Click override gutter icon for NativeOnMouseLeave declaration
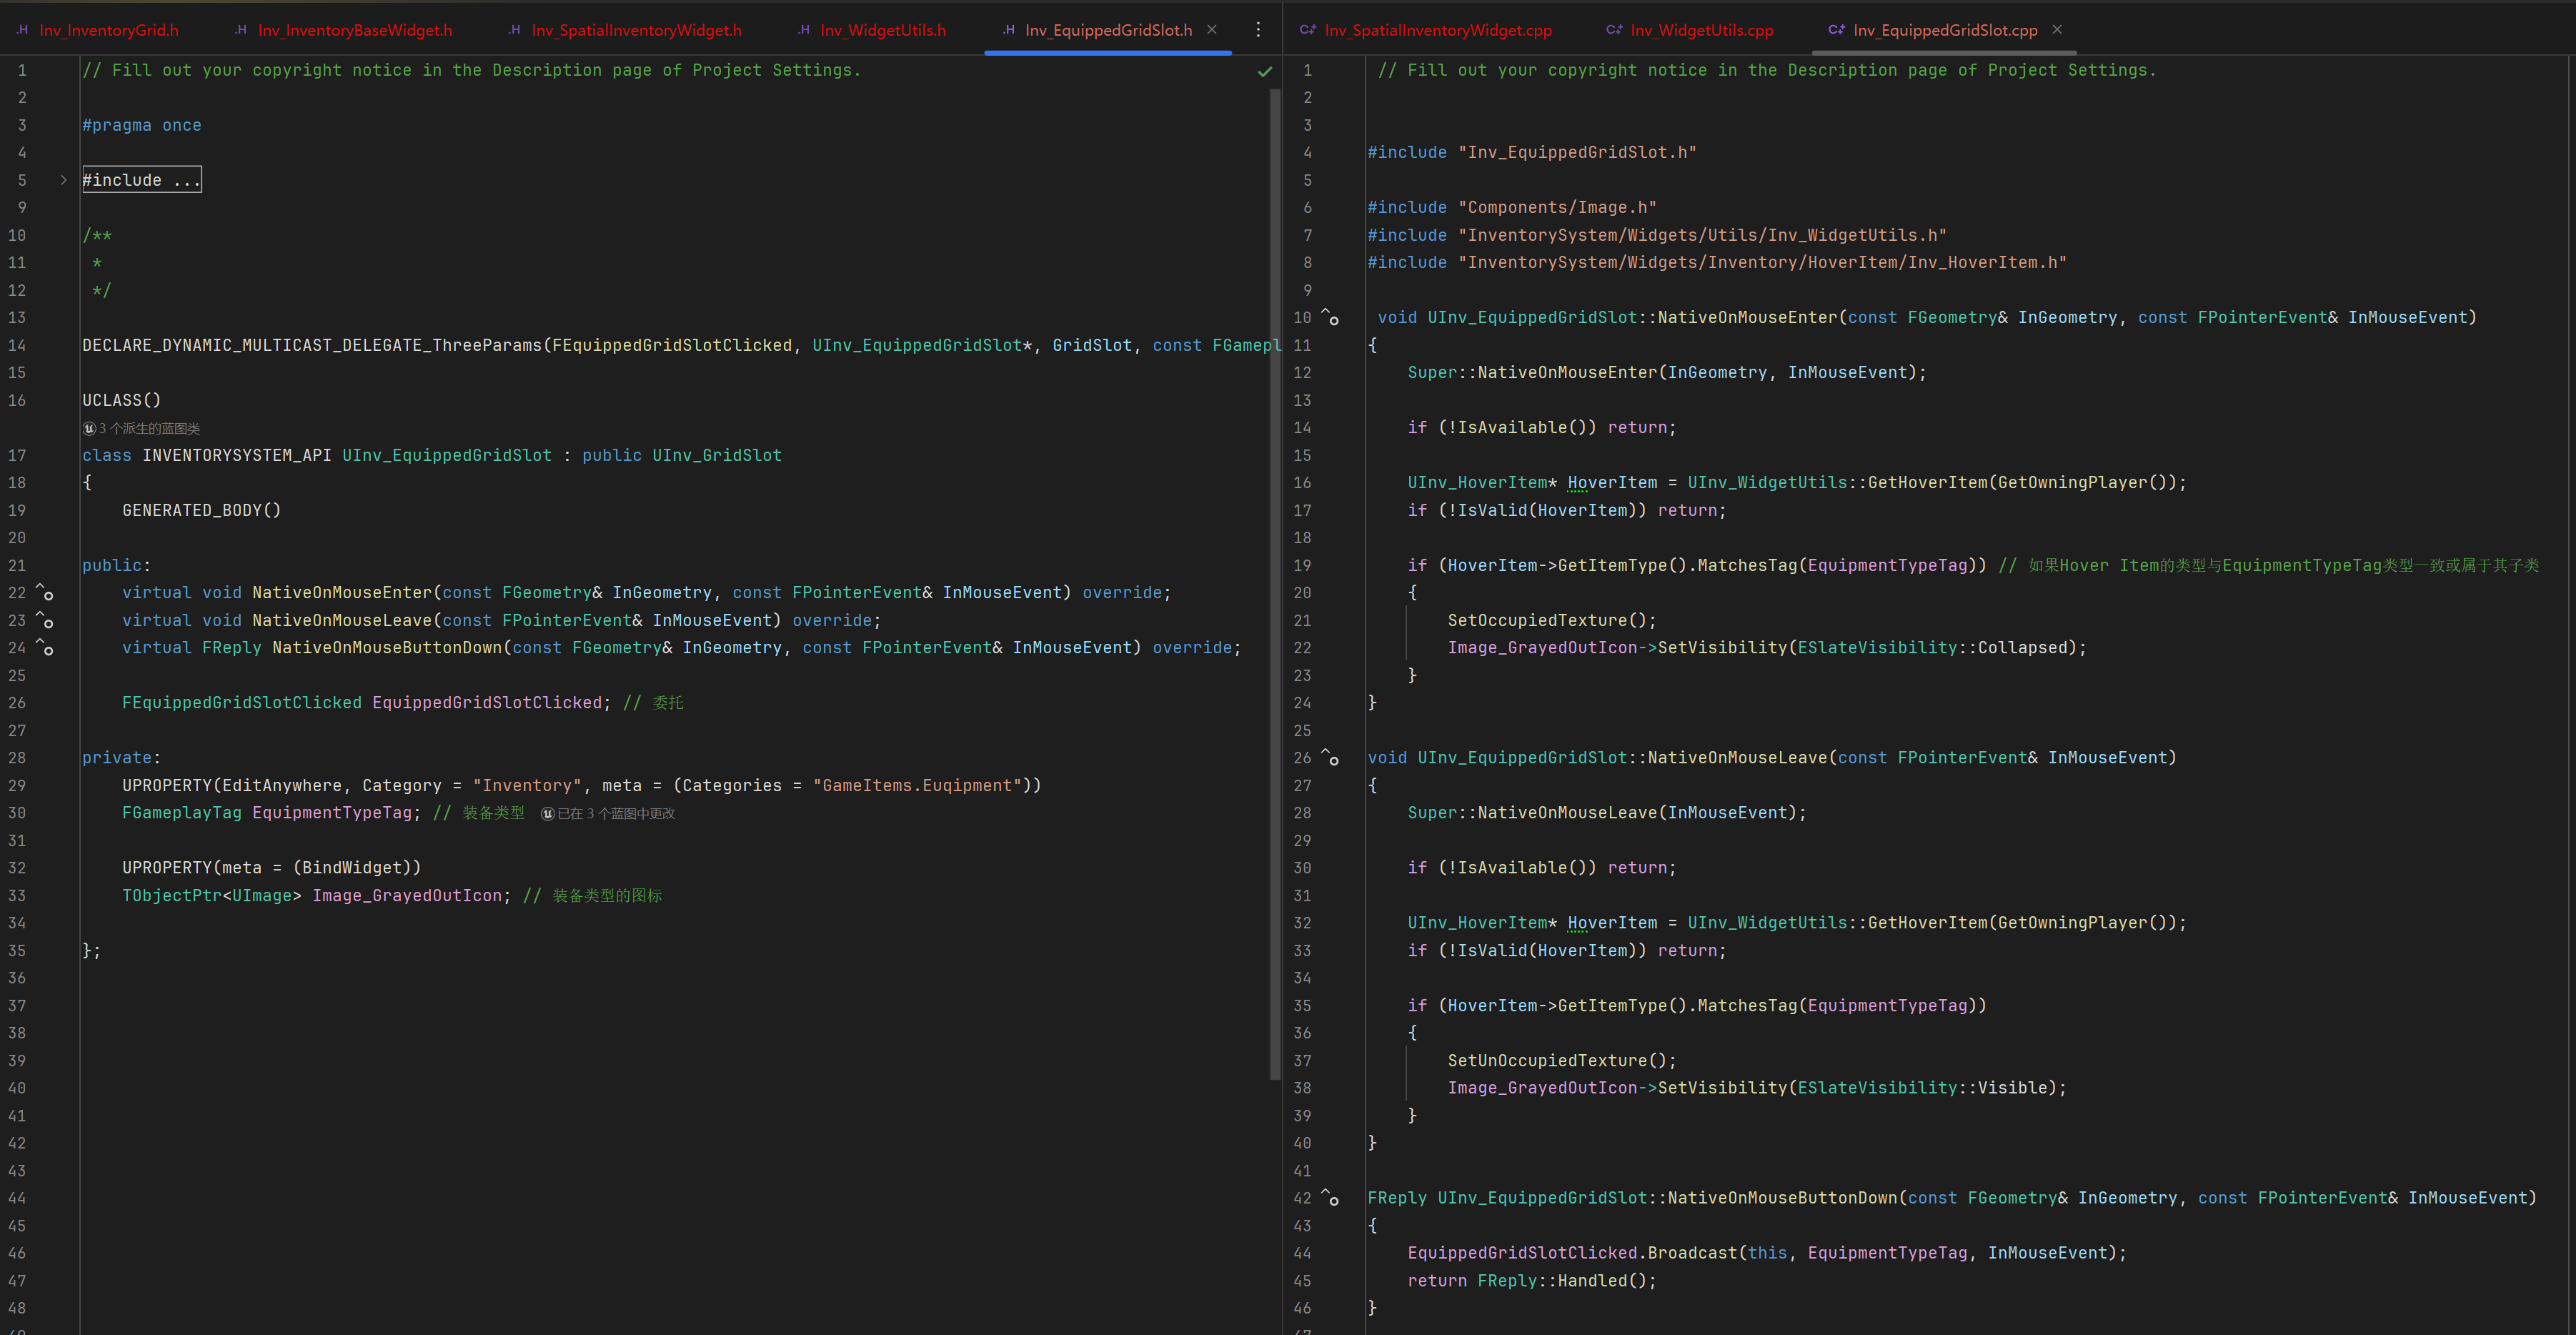 click(45, 621)
